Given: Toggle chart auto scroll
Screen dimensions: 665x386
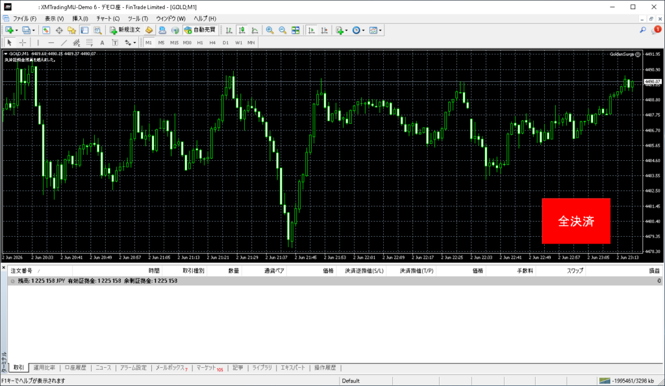Looking at the screenshot, I should [311, 30].
